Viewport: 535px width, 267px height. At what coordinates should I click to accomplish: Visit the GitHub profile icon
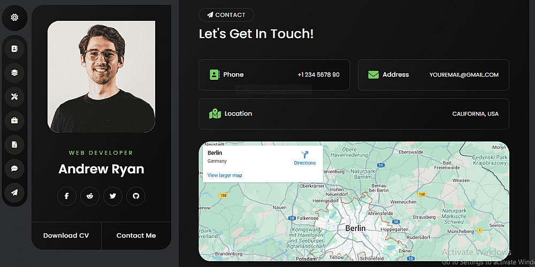tap(136, 196)
